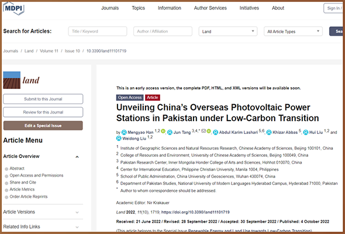Select the Article Metrics bullet item
Image resolution: width=345 pixels, height=234 pixels.
click(x=6, y=190)
